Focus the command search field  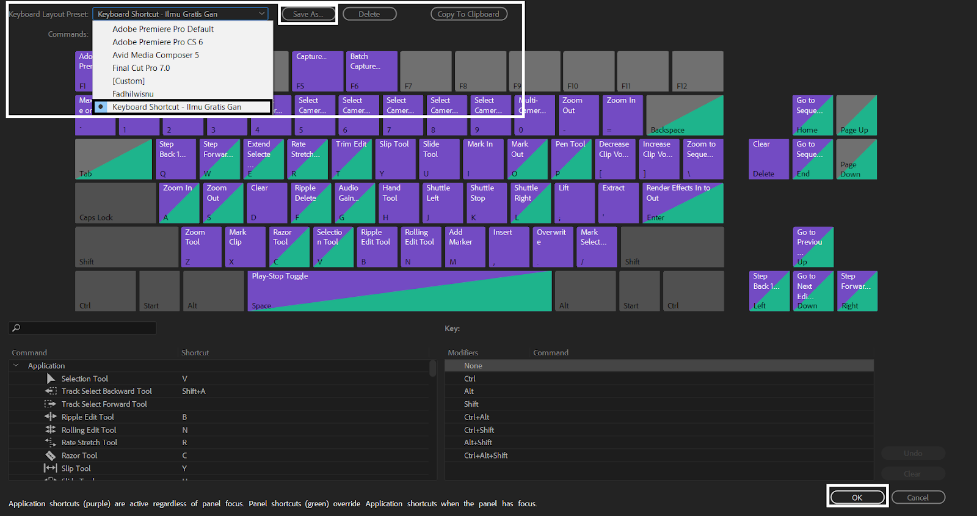(82, 328)
